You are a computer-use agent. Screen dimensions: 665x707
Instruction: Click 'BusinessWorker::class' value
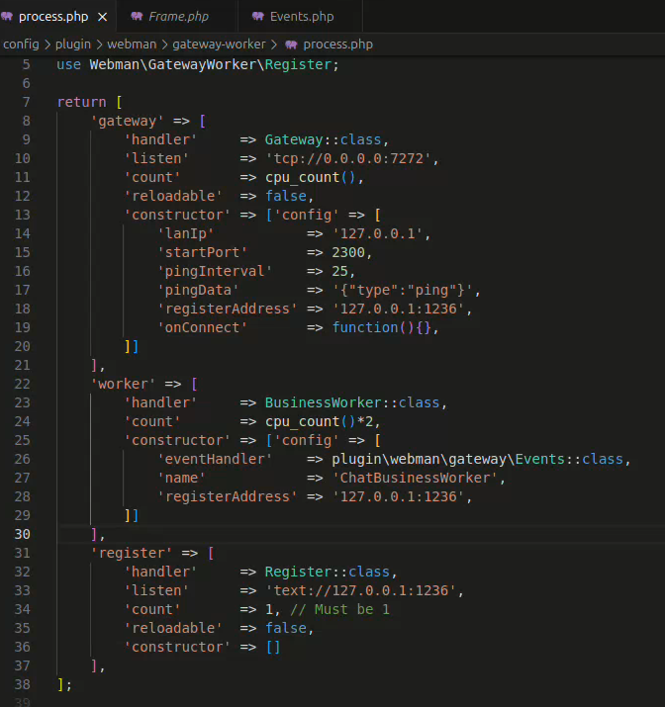pyautogui.click(x=352, y=402)
